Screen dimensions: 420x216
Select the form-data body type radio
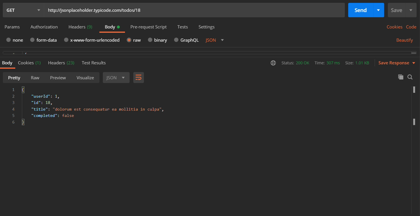(x=32, y=40)
